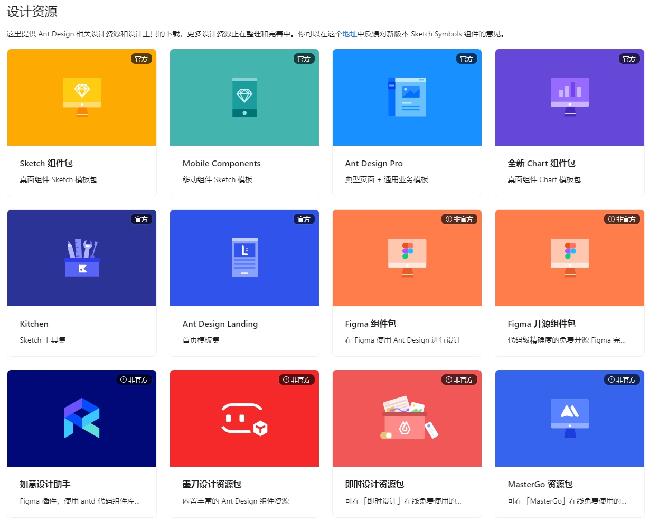Click description 桌面组件 Sketch 模板包

click(x=59, y=179)
